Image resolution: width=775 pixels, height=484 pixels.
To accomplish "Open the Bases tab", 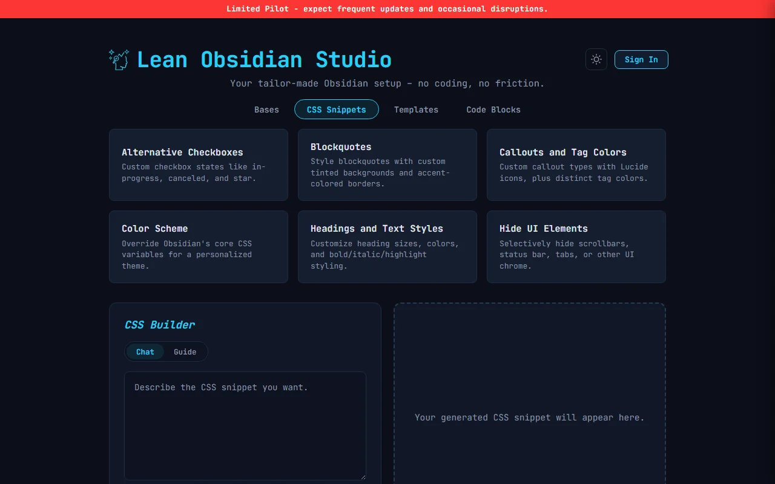I will click(x=266, y=110).
